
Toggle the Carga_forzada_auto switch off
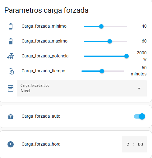pos(140,116)
